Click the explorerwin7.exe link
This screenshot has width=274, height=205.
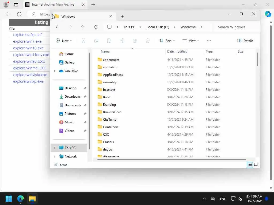pos(27,41)
